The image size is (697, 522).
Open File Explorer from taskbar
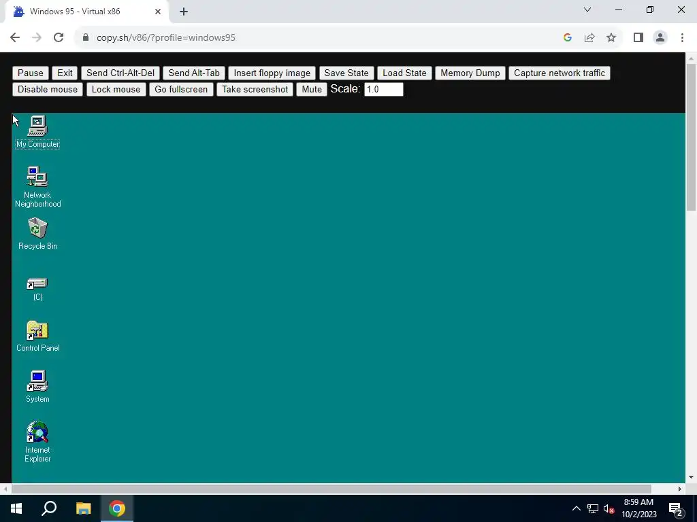click(x=83, y=508)
